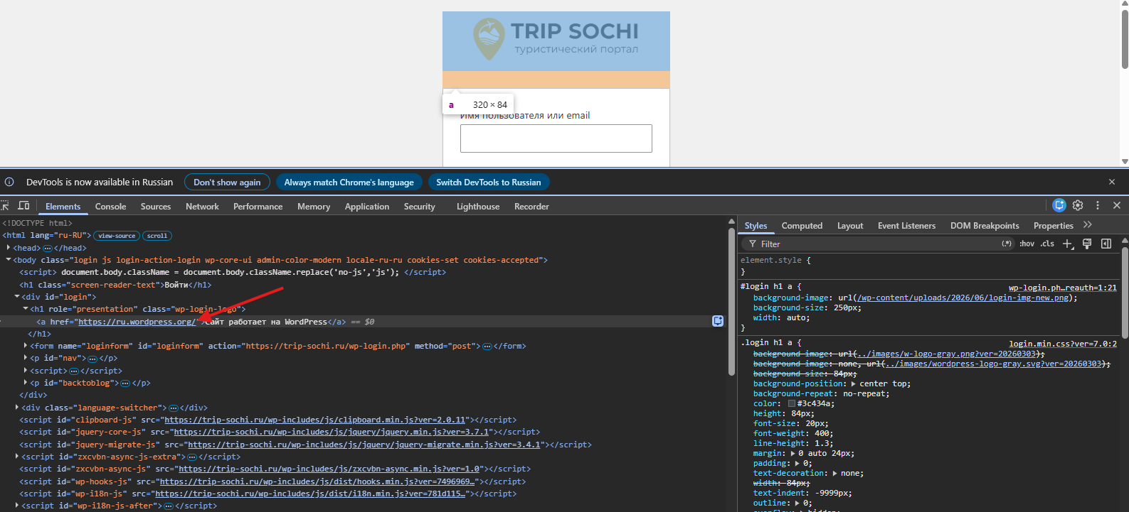Open the ru.wordpress.org href link
Image resolution: width=1129 pixels, height=512 pixels.
pyautogui.click(x=137, y=322)
